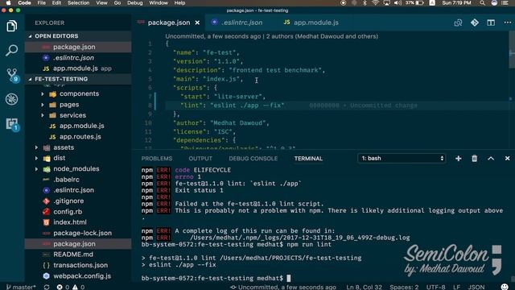
Task: Click Spaces: 2 indentation setting
Action: click(404, 287)
